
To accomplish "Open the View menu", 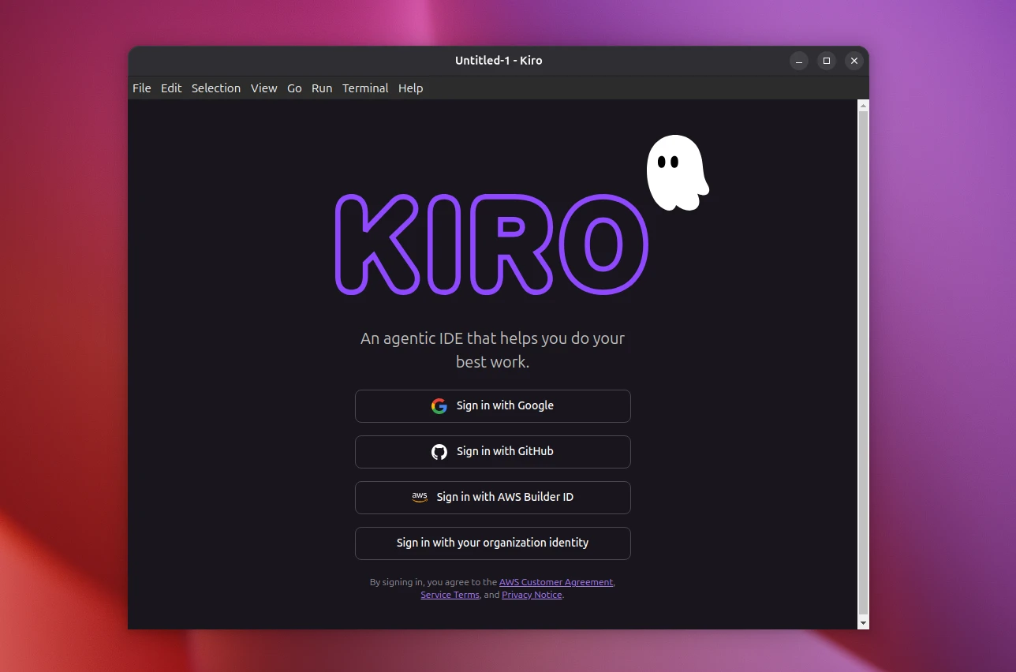I will [x=263, y=88].
